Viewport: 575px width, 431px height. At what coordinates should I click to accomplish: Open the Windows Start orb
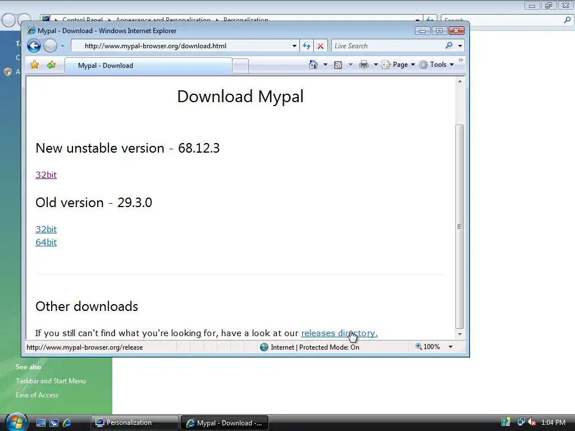(x=16, y=422)
